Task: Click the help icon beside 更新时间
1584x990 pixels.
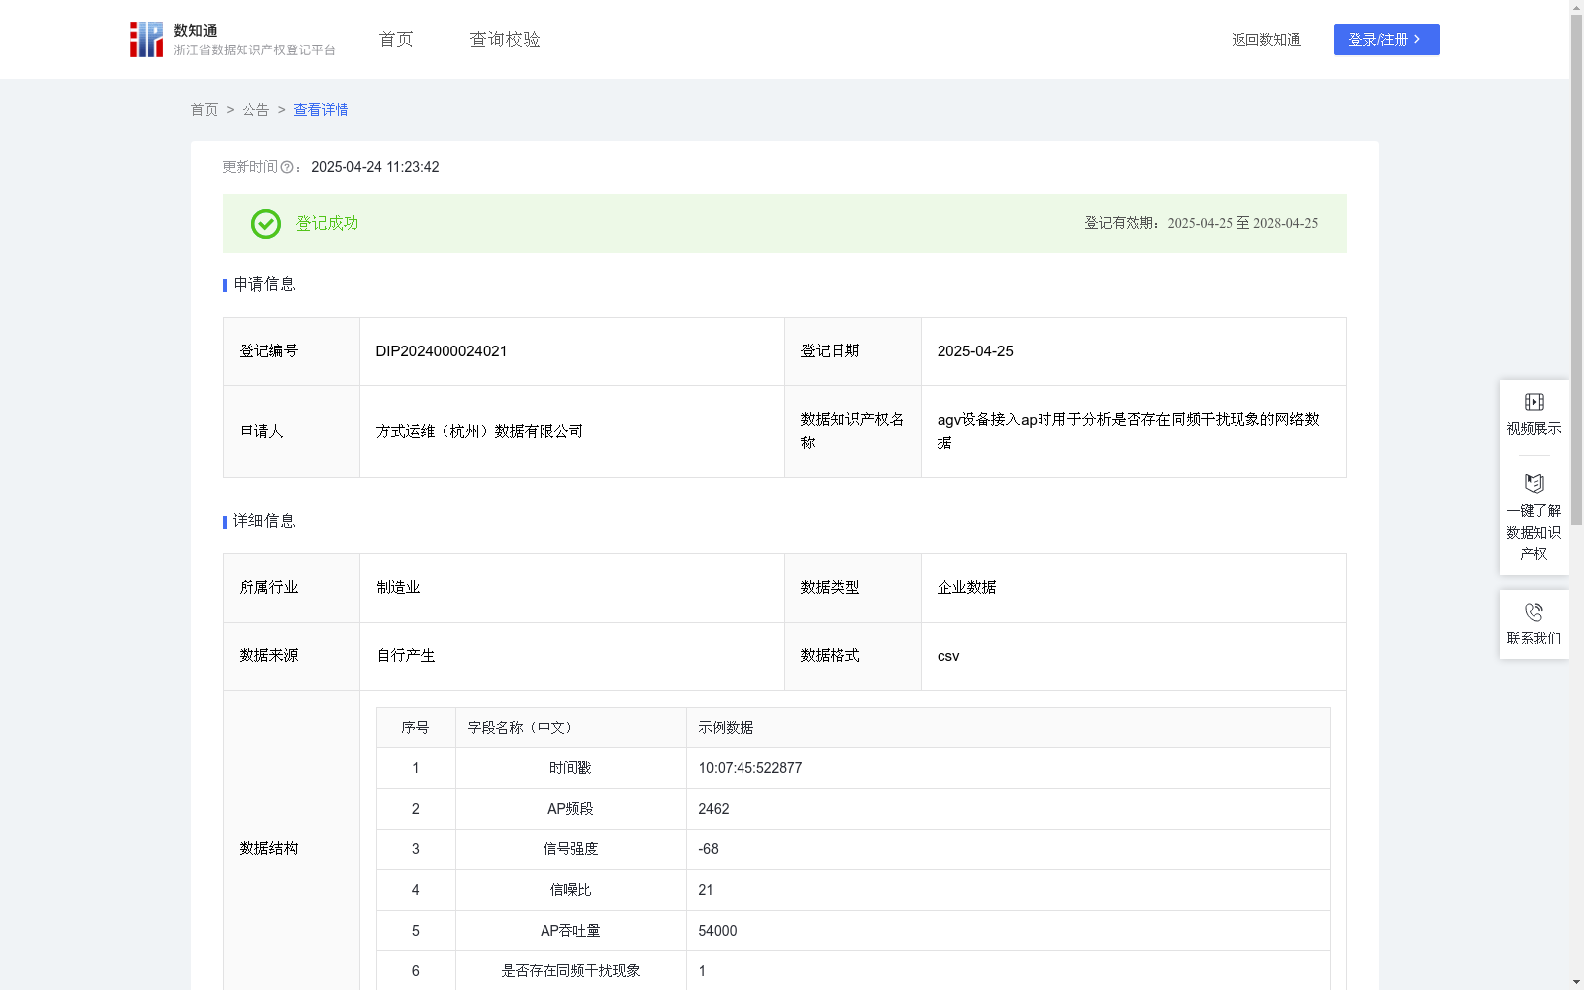Action: coord(287,167)
